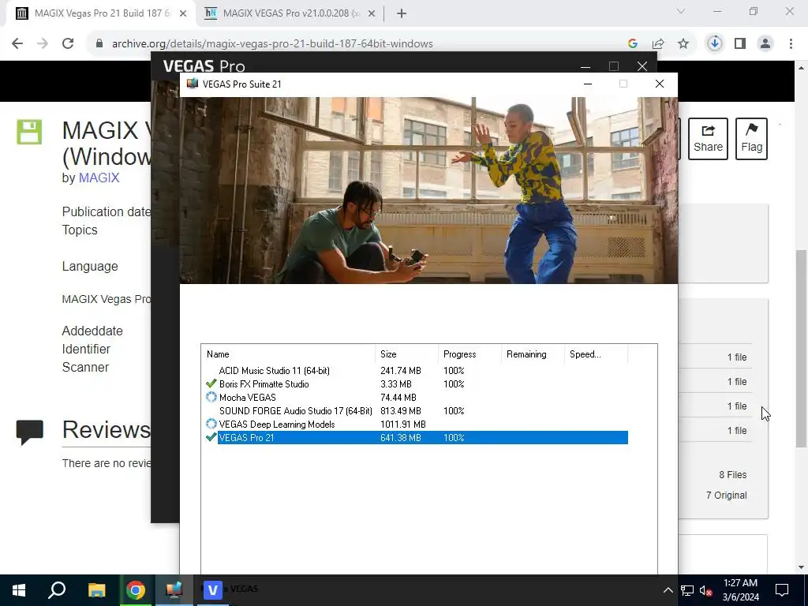Select SOUND FORGE Audio Studio 17 row

415,410
